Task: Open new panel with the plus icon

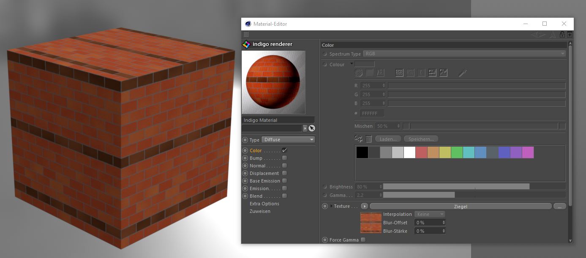Action: [x=570, y=35]
